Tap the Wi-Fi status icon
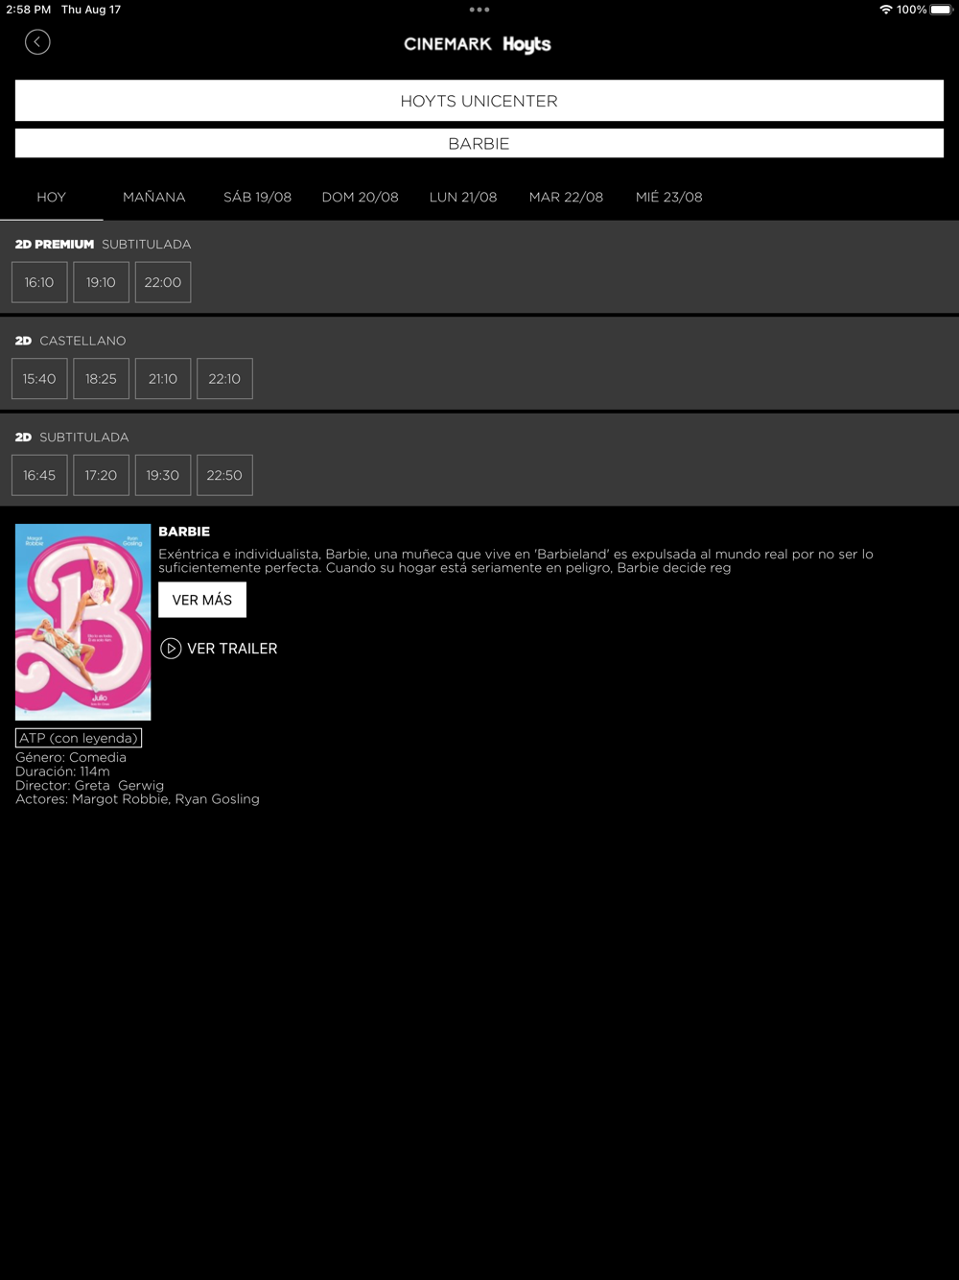 [885, 10]
